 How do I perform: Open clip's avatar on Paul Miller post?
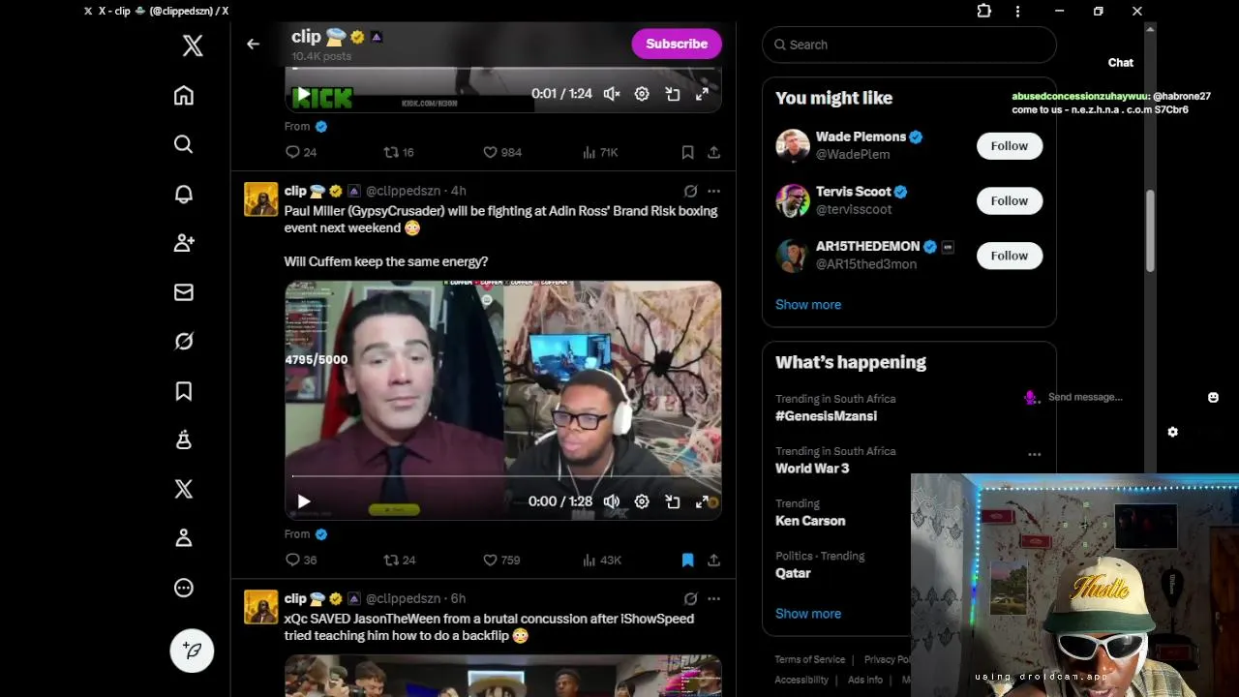coord(260,198)
